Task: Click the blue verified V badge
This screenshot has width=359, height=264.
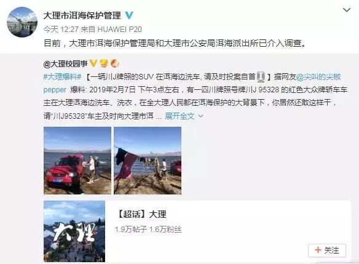Action: 129,15
